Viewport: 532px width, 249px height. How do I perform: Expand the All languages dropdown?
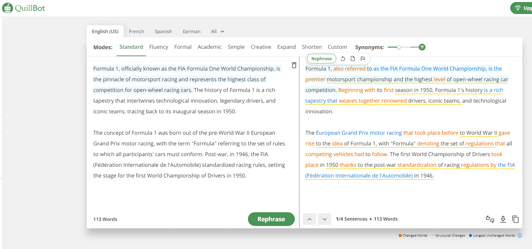(x=217, y=31)
